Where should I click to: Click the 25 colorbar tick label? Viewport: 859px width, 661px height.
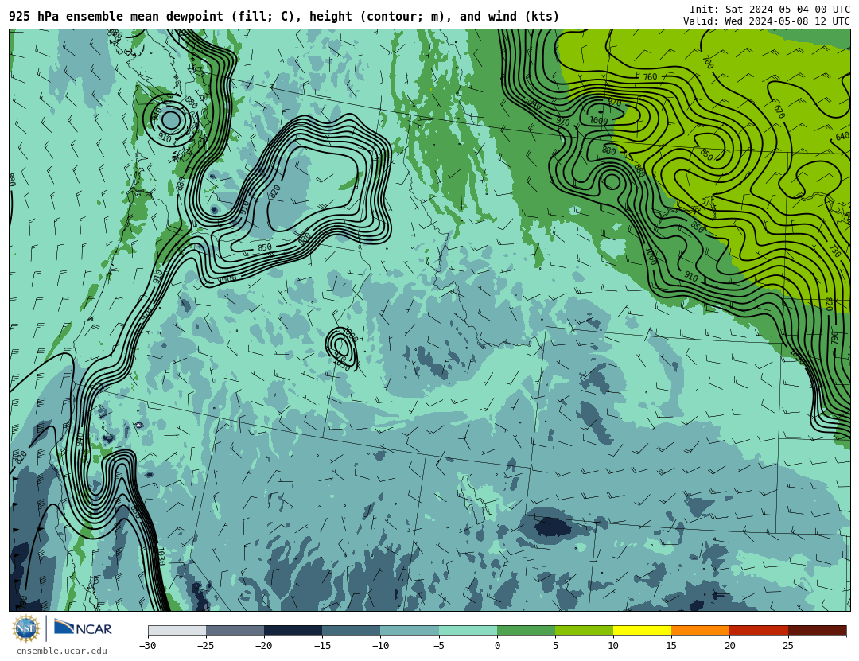pos(787,646)
